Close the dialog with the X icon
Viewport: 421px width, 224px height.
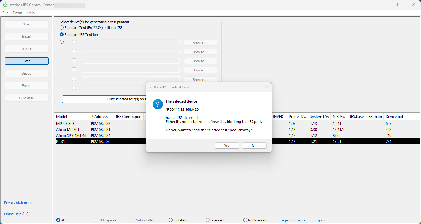coord(267,87)
